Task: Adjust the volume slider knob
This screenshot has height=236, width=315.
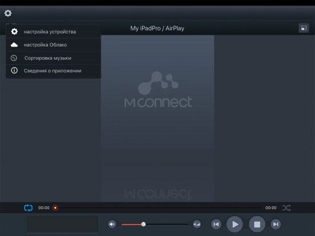Action: (x=143, y=224)
